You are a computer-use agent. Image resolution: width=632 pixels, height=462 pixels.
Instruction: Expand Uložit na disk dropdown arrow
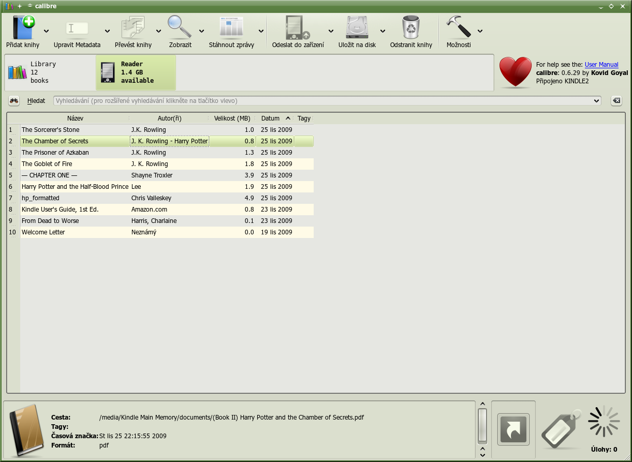[x=383, y=31]
